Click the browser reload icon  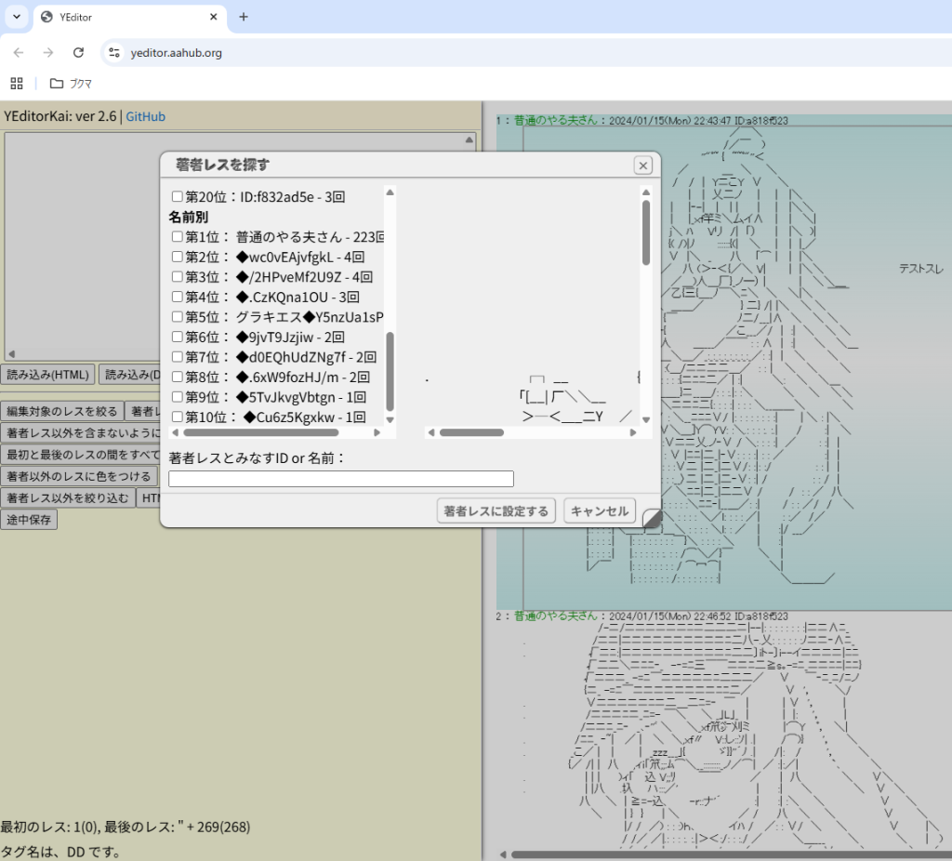tap(78, 53)
